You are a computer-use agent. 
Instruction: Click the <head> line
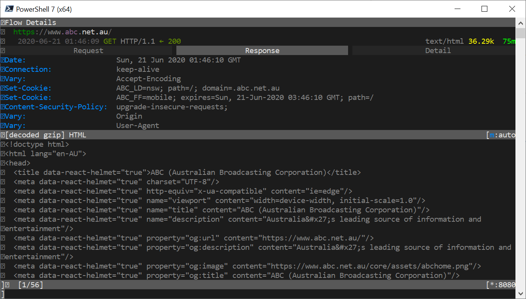point(18,163)
